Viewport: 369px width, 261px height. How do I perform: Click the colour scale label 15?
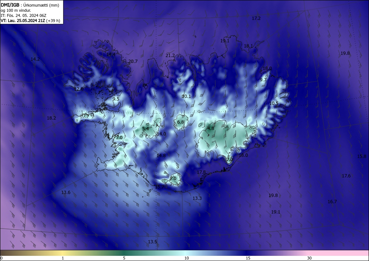[248, 258]
